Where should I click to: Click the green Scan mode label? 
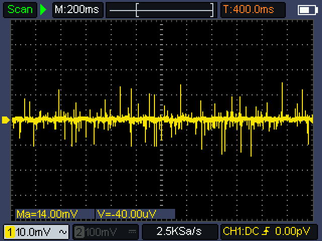coord(20,10)
